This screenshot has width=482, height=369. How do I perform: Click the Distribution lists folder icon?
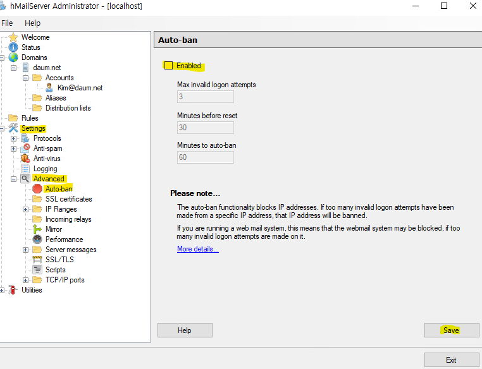37,108
